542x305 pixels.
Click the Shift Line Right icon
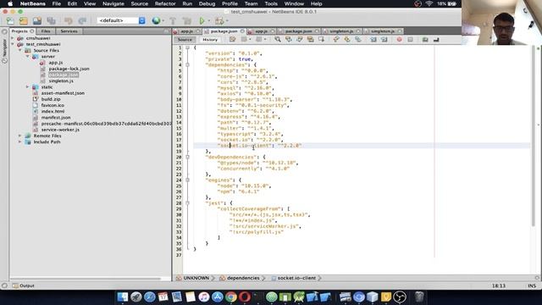[384, 40]
